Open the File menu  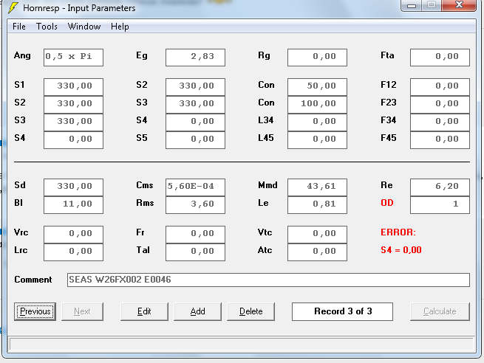(19, 27)
